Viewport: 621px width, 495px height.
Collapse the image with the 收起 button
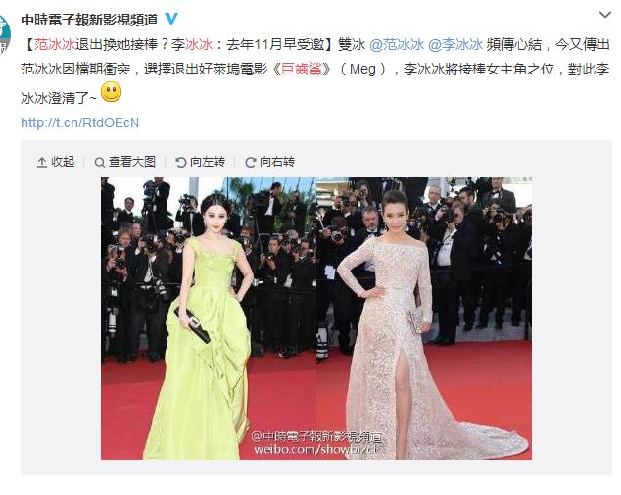(x=56, y=162)
